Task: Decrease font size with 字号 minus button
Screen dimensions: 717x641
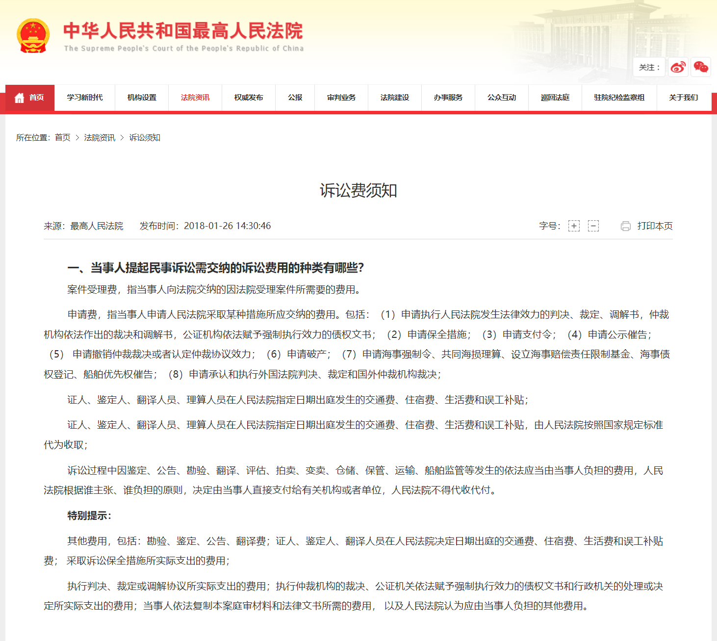Action: click(593, 226)
